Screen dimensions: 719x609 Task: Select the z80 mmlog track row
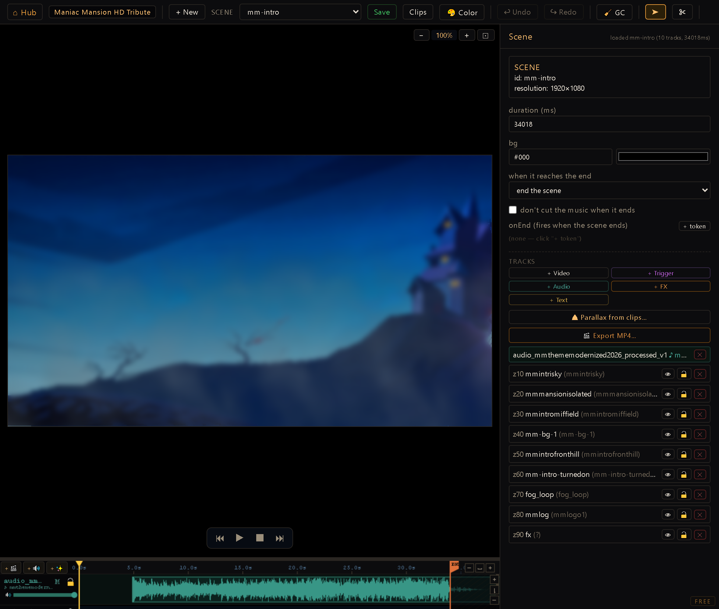point(609,515)
